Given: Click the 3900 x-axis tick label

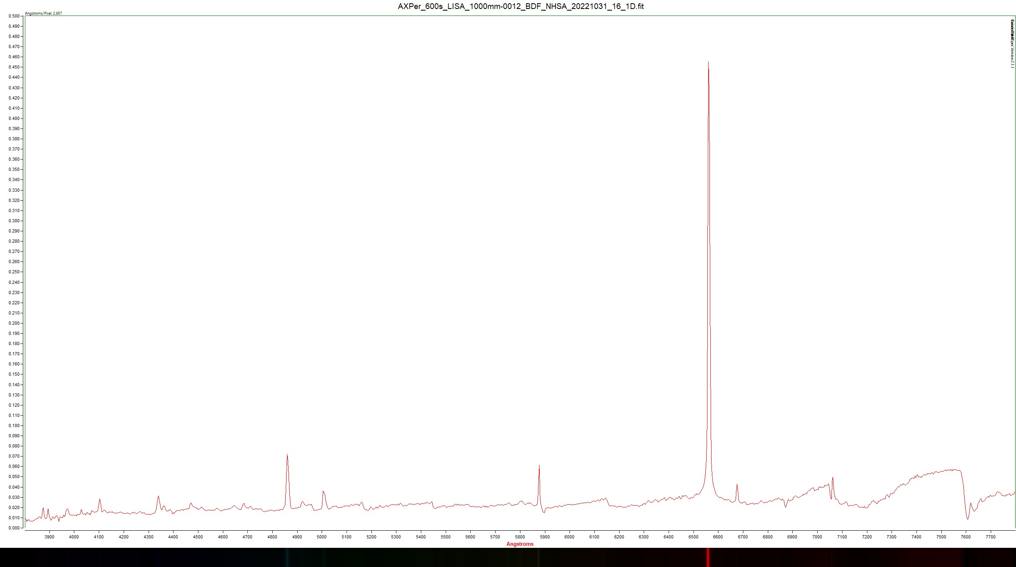Looking at the screenshot, I should click(49, 537).
